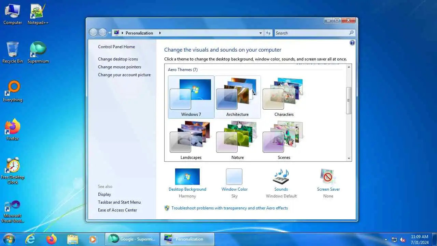This screenshot has height=246, width=437.
Task: Launch Firefox from the taskbar
Action: 52,239
